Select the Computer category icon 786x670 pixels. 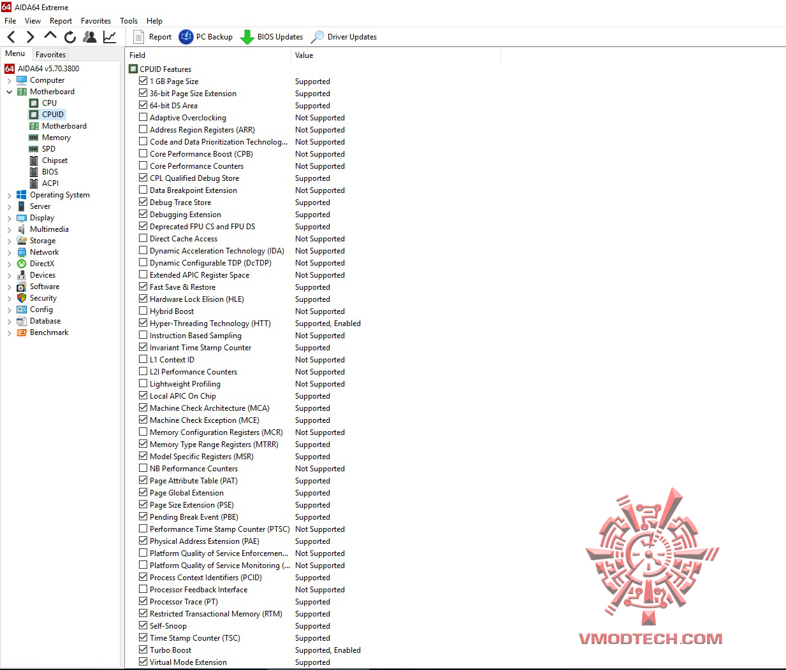22,80
